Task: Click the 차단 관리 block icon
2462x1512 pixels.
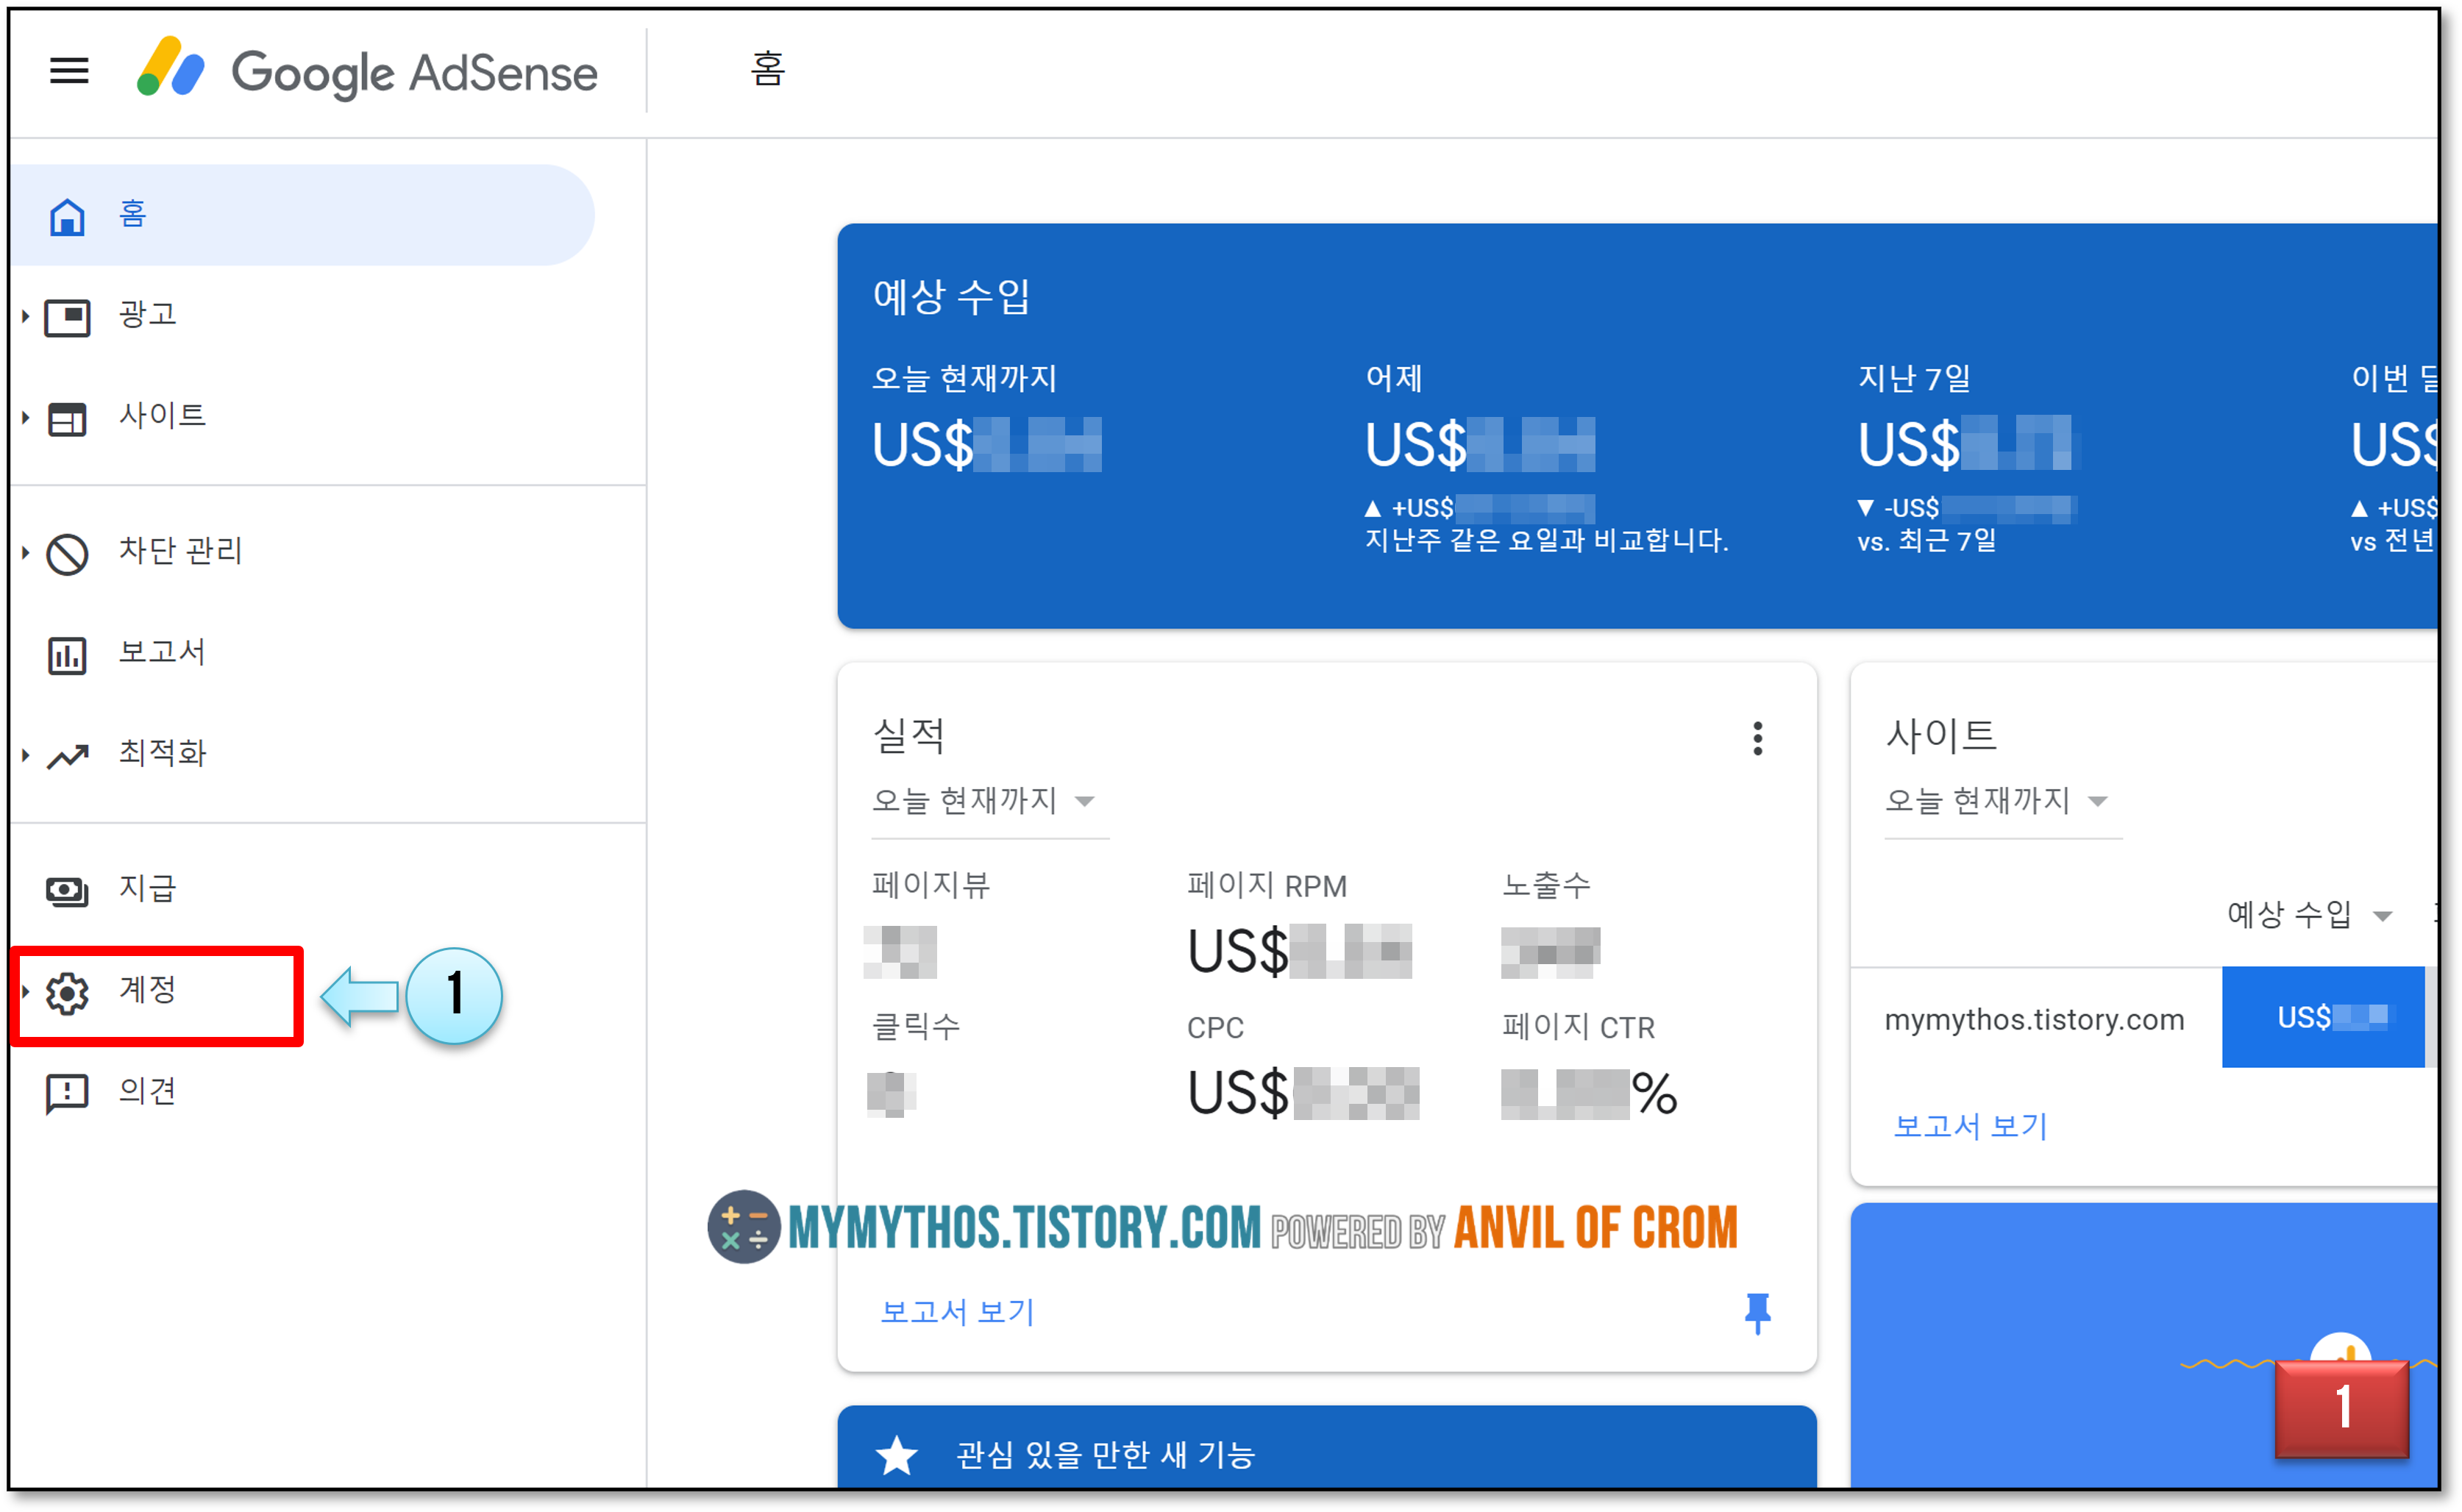Action: 67,553
